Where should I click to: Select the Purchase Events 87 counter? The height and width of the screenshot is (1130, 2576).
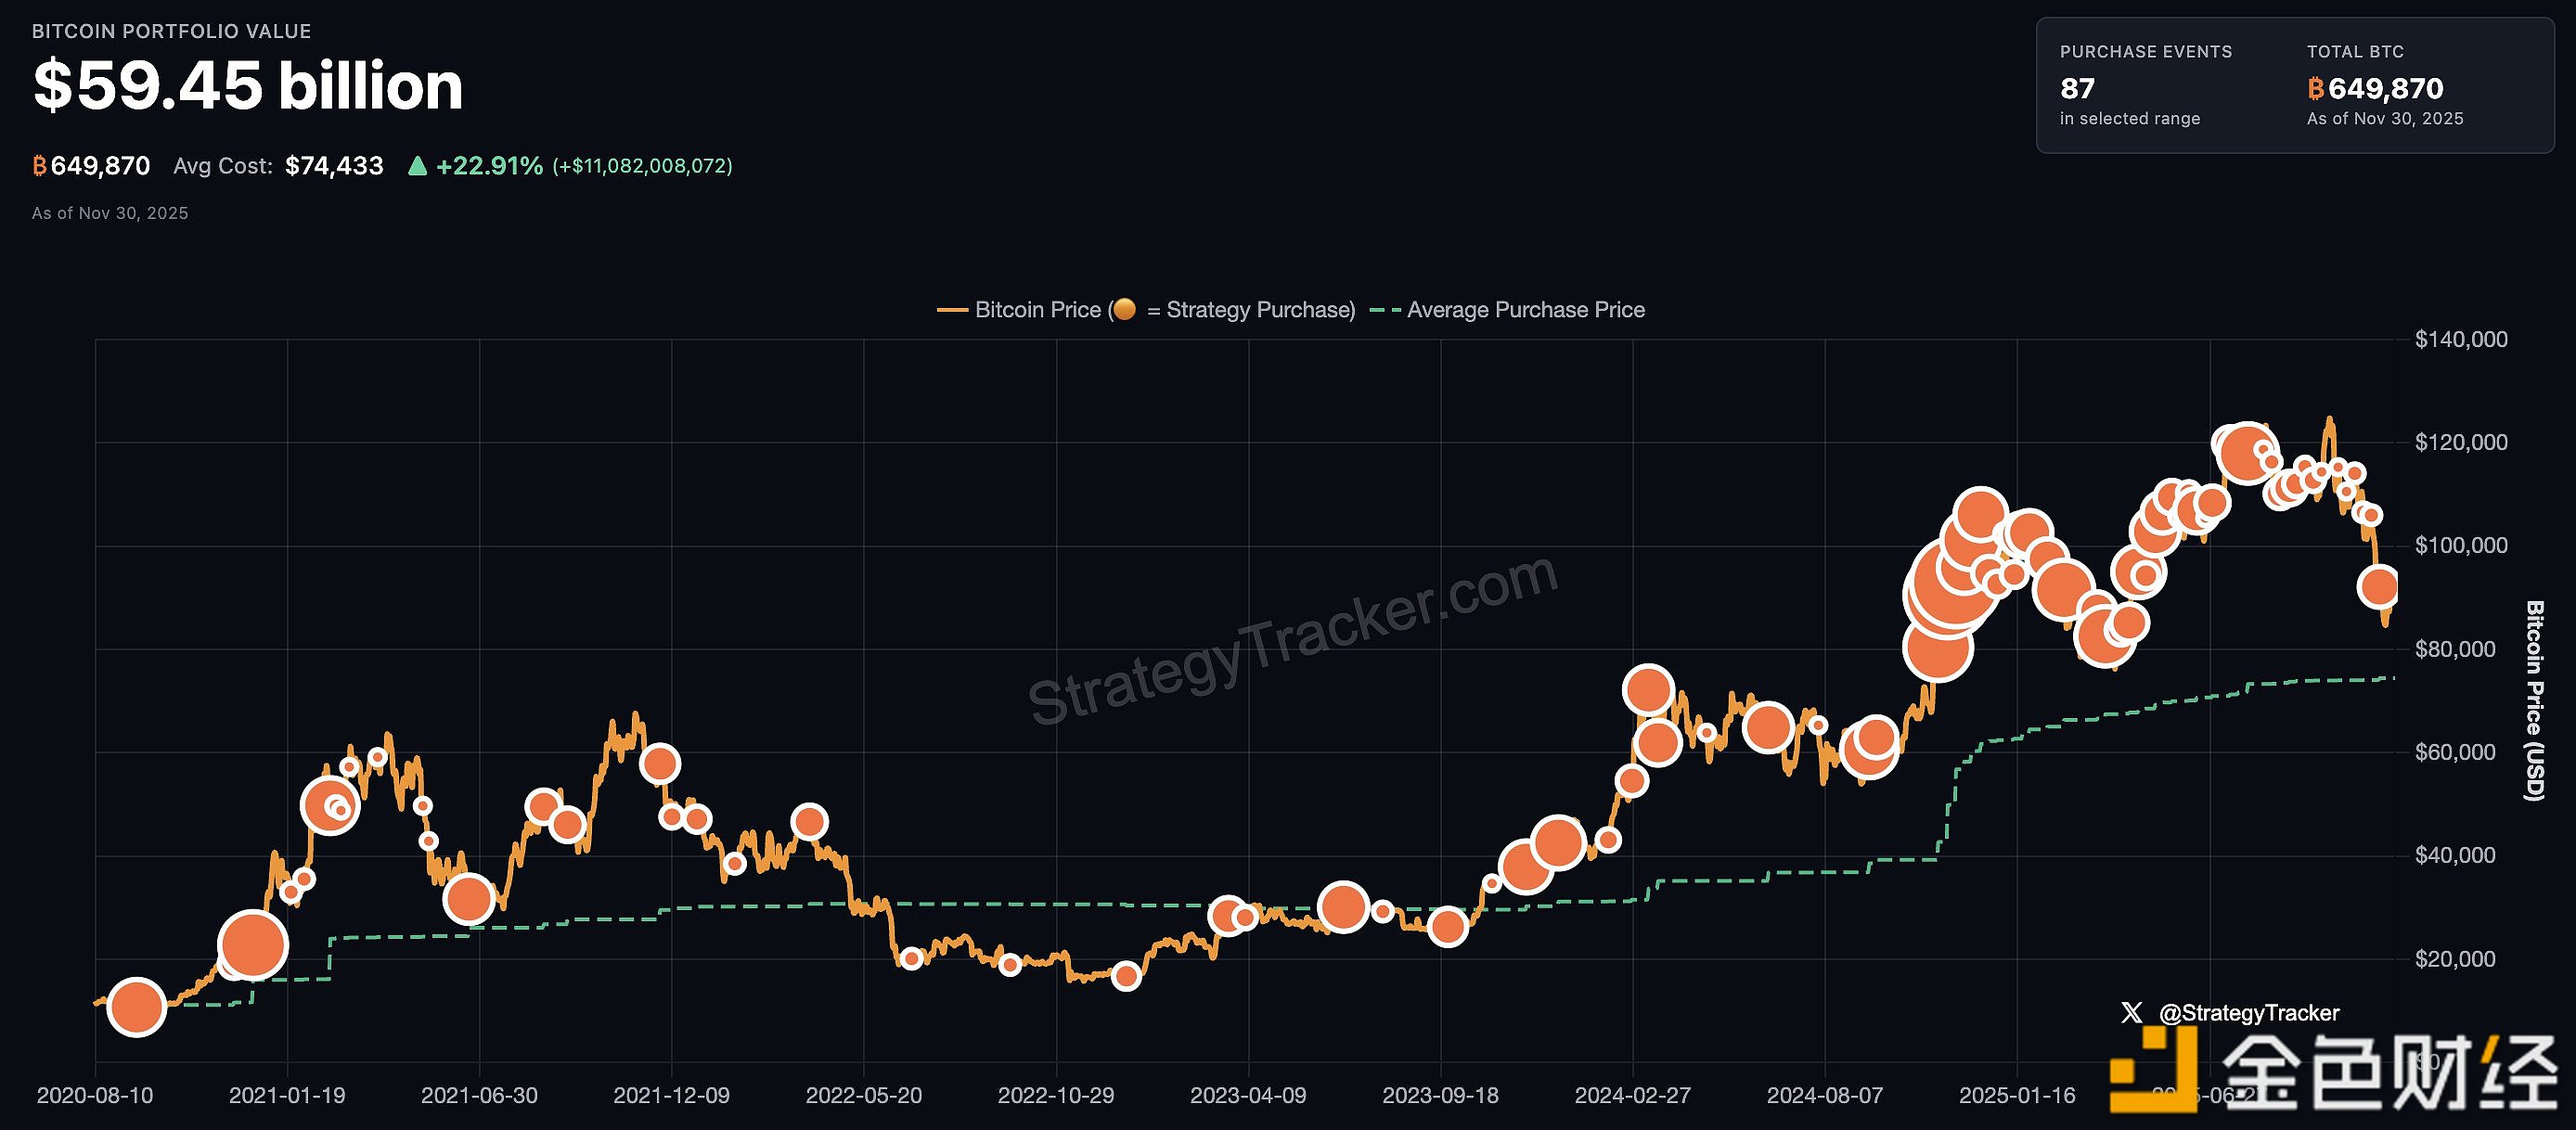pyautogui.click(x=2078, y=89)
